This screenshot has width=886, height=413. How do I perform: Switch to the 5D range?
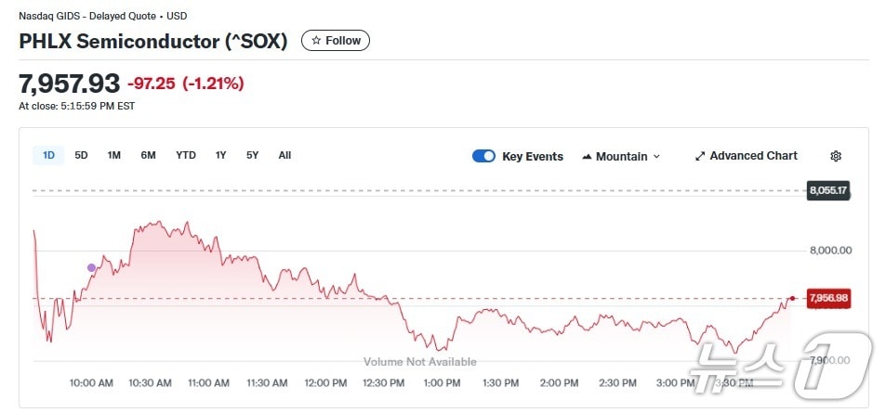tap(81, 155)
